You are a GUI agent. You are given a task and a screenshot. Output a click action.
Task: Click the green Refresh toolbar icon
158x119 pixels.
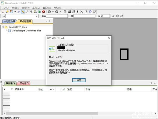(x=39, y=12)
